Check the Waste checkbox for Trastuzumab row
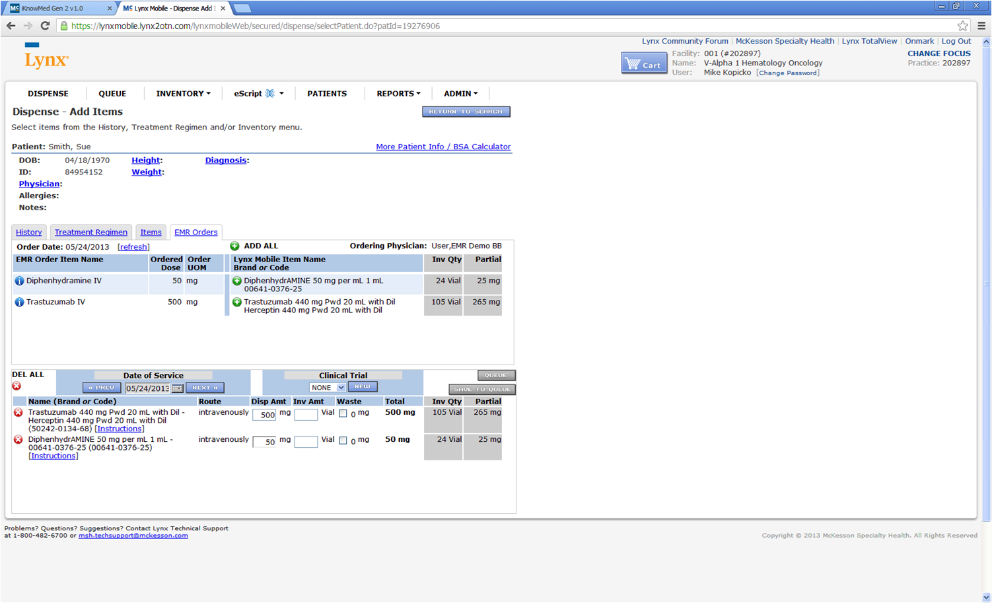The height and width of the screenshot is (603, 992). pyautogui.click(x=343, y=413)
